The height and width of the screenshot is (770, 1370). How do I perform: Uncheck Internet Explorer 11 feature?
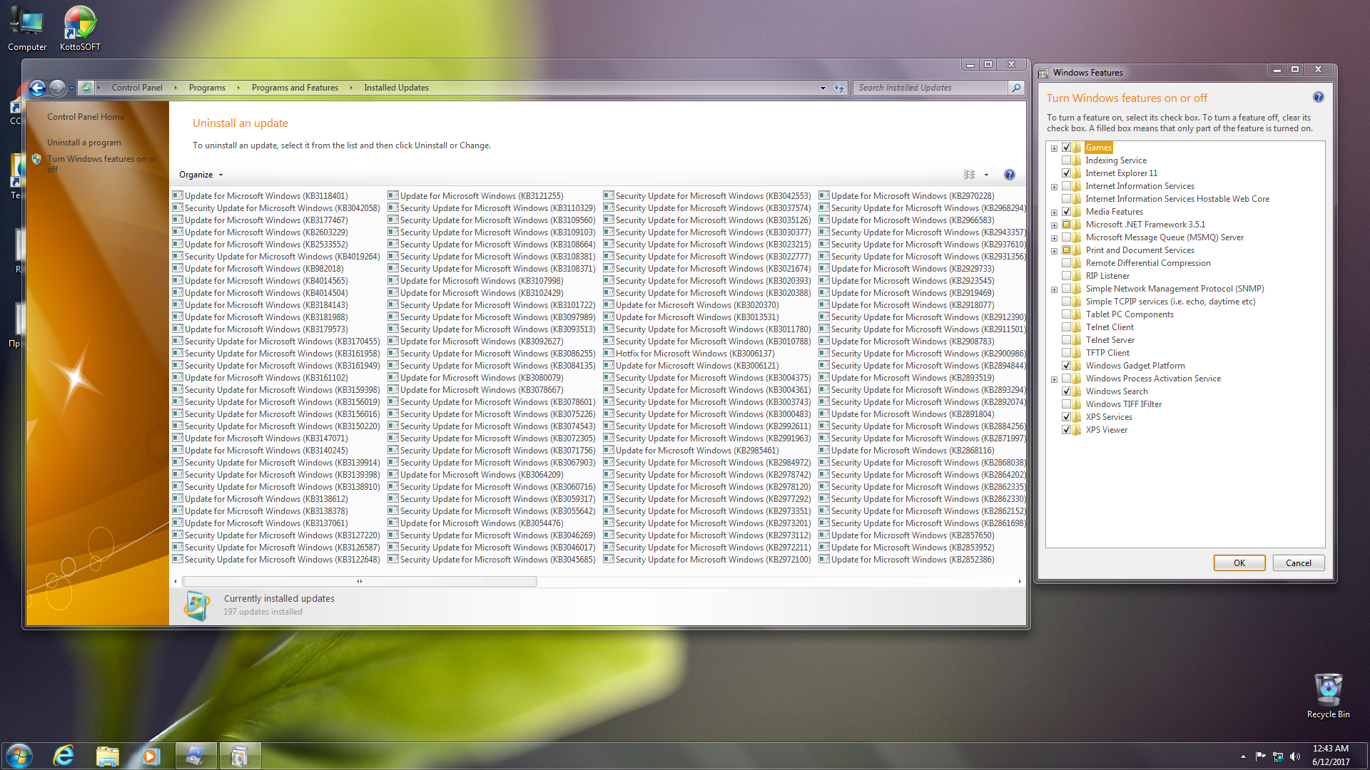[1066, 173]
